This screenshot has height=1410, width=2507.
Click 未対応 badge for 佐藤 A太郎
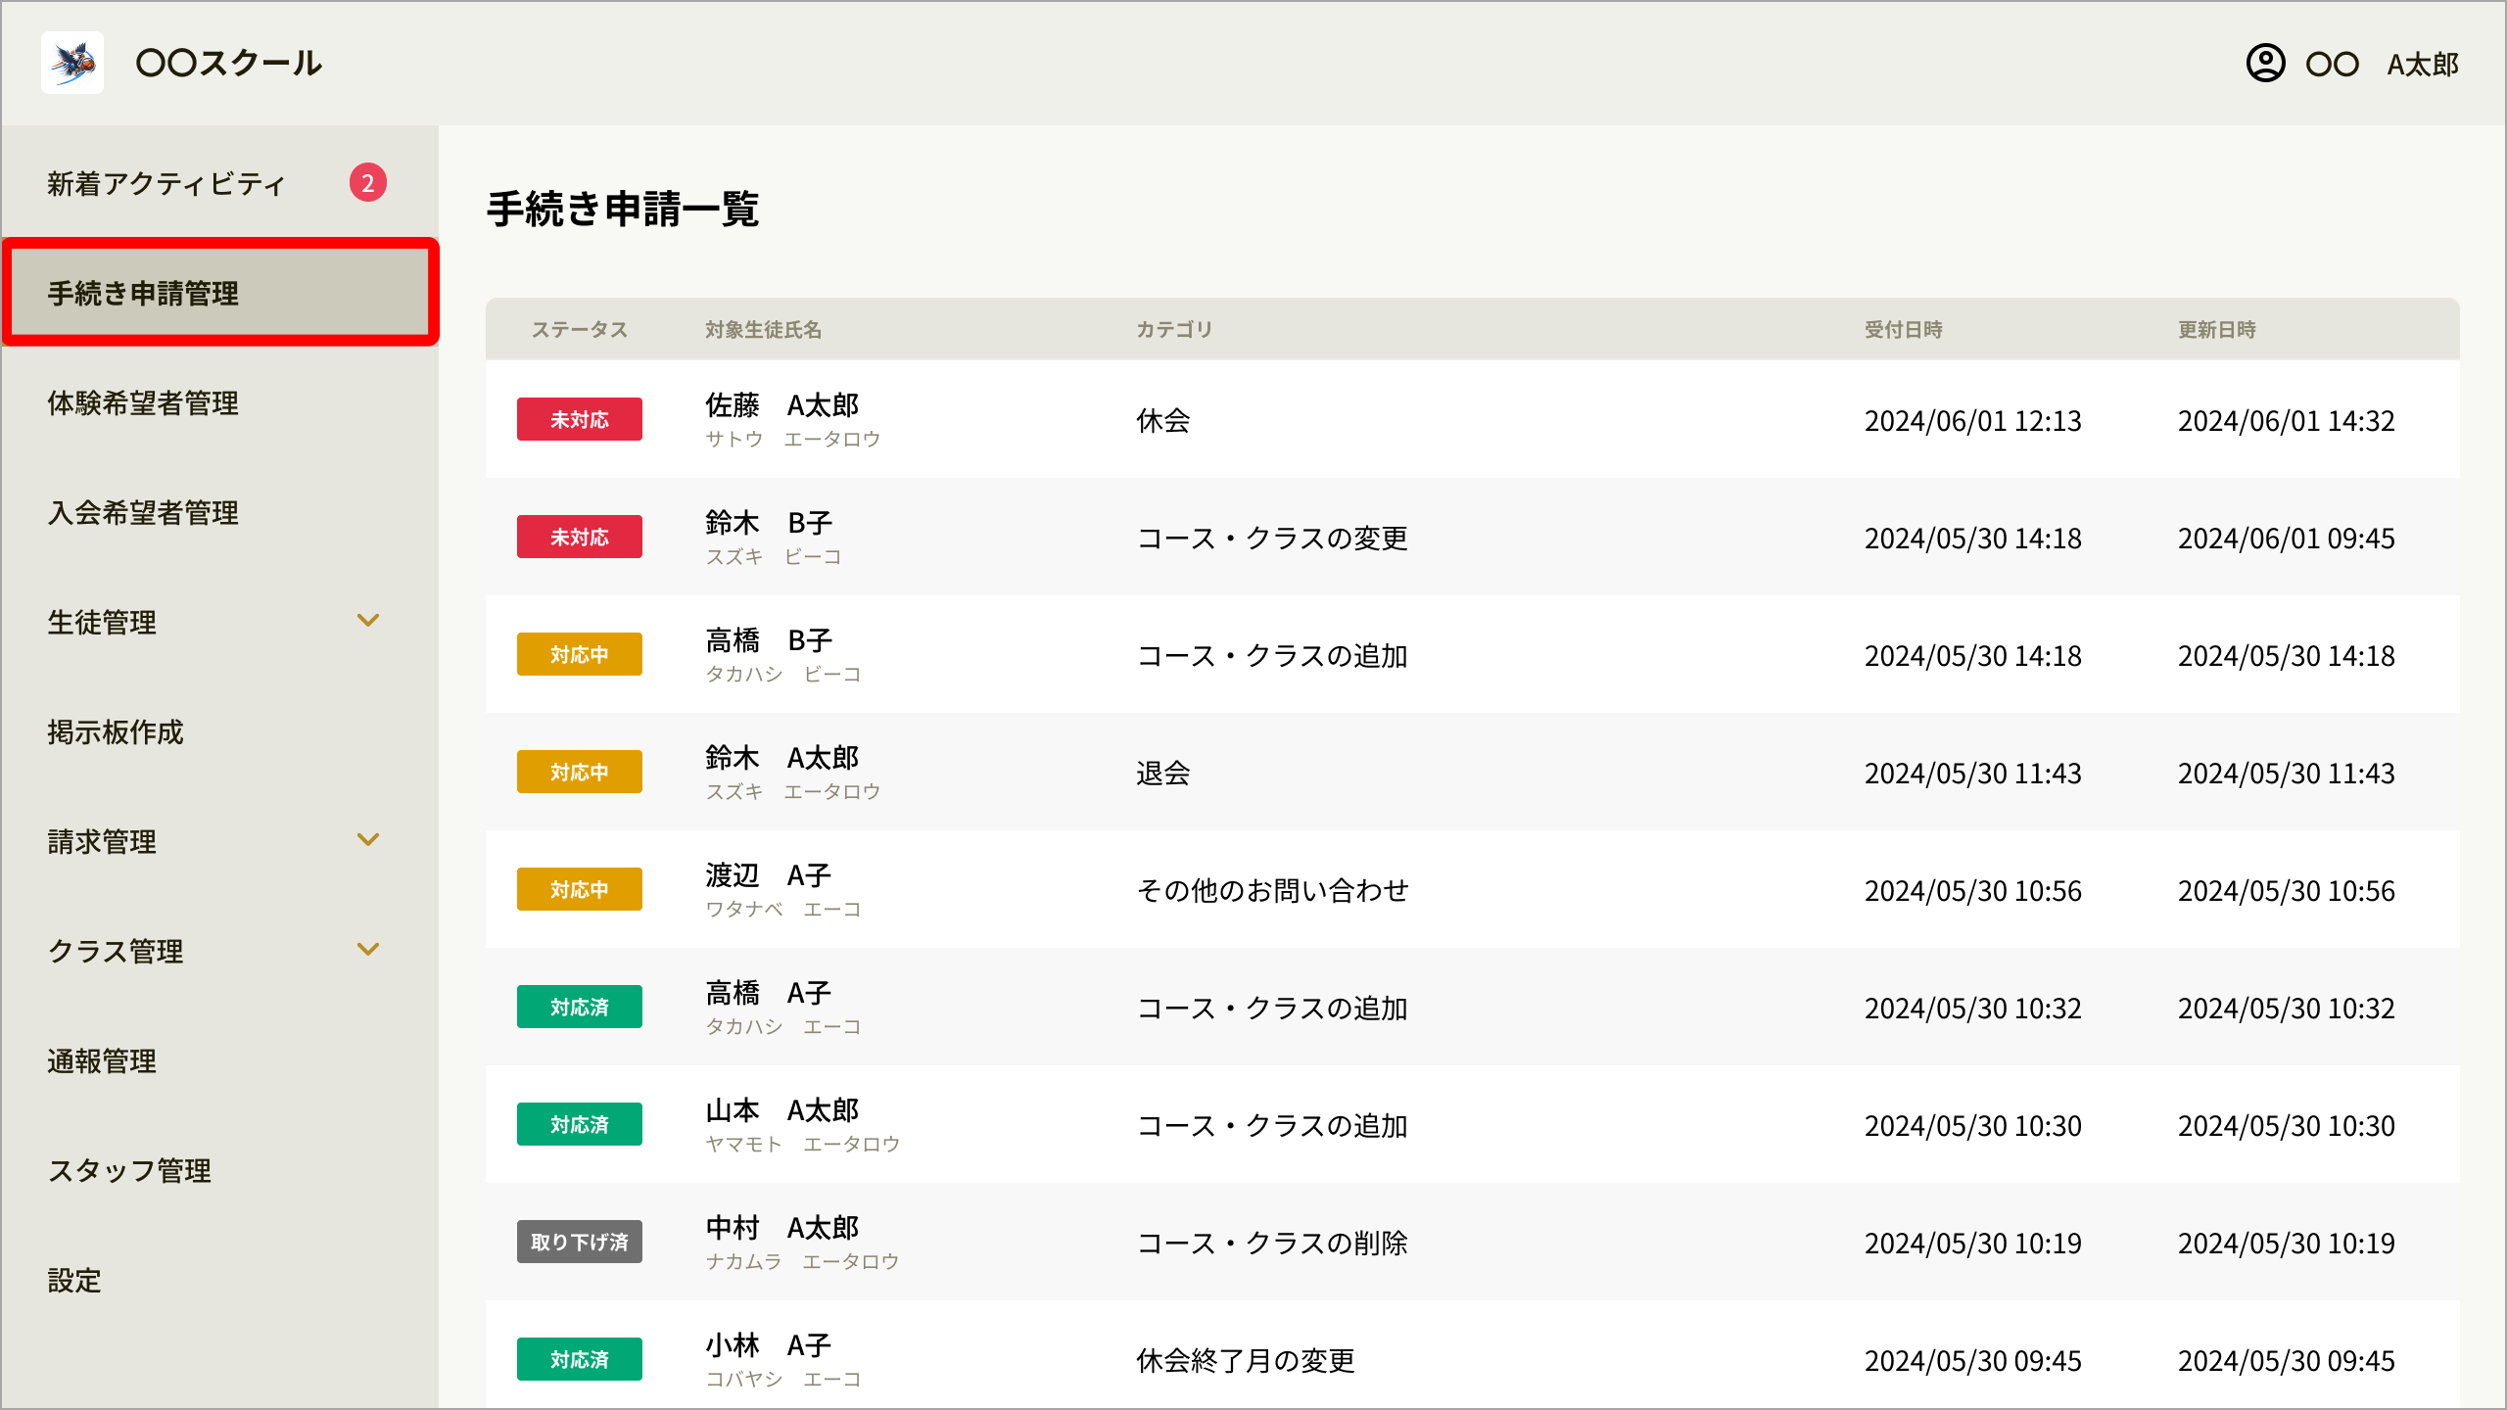pyautogui.click(x=580, y=419)
